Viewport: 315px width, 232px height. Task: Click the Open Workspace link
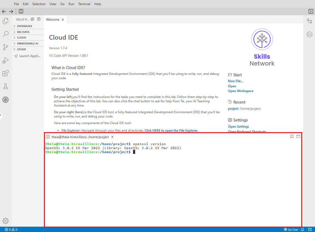pos(241,91)
